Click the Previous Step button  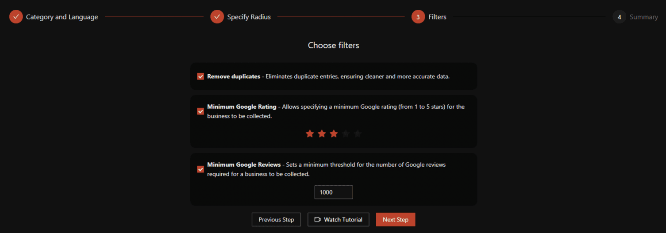(276, 220)
